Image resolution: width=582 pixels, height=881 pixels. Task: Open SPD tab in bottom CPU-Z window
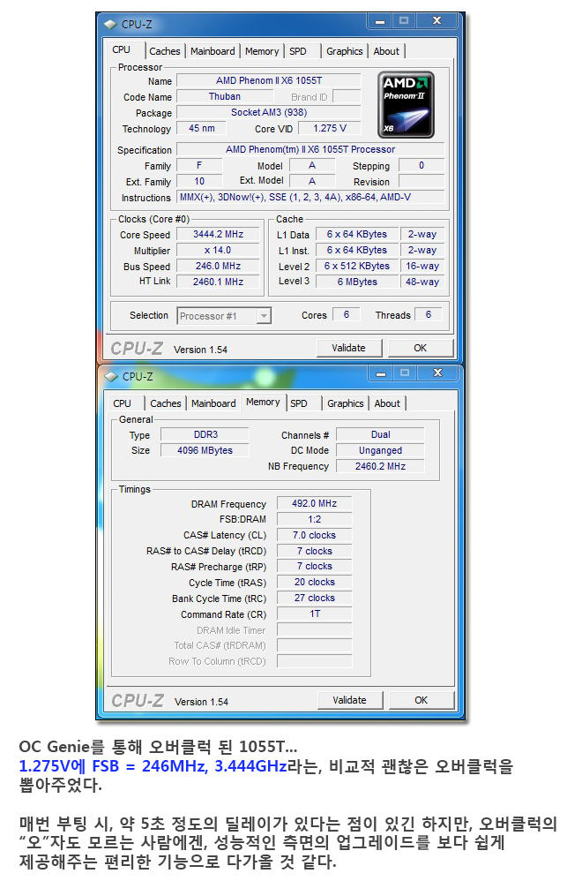[299, 403]
